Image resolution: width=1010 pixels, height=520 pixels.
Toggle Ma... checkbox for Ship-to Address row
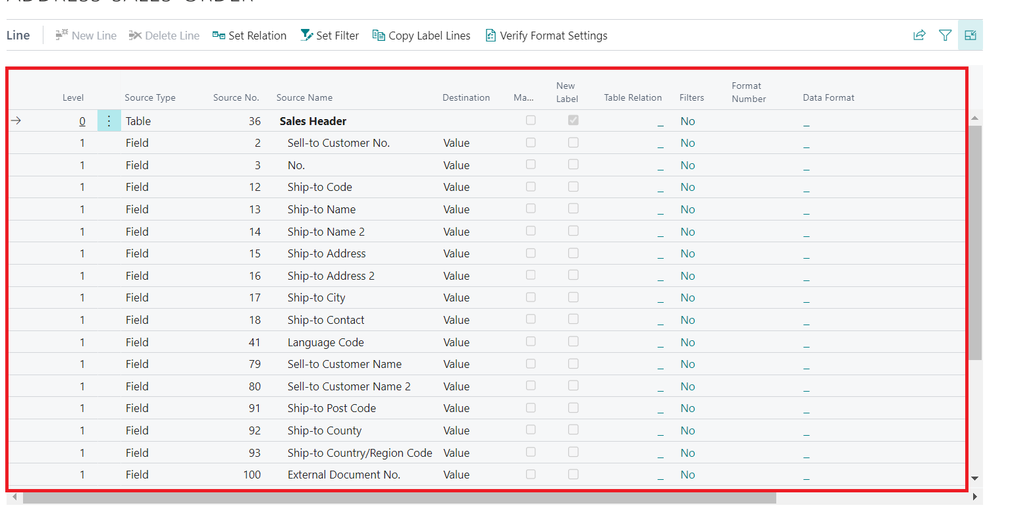click(531, 253)
